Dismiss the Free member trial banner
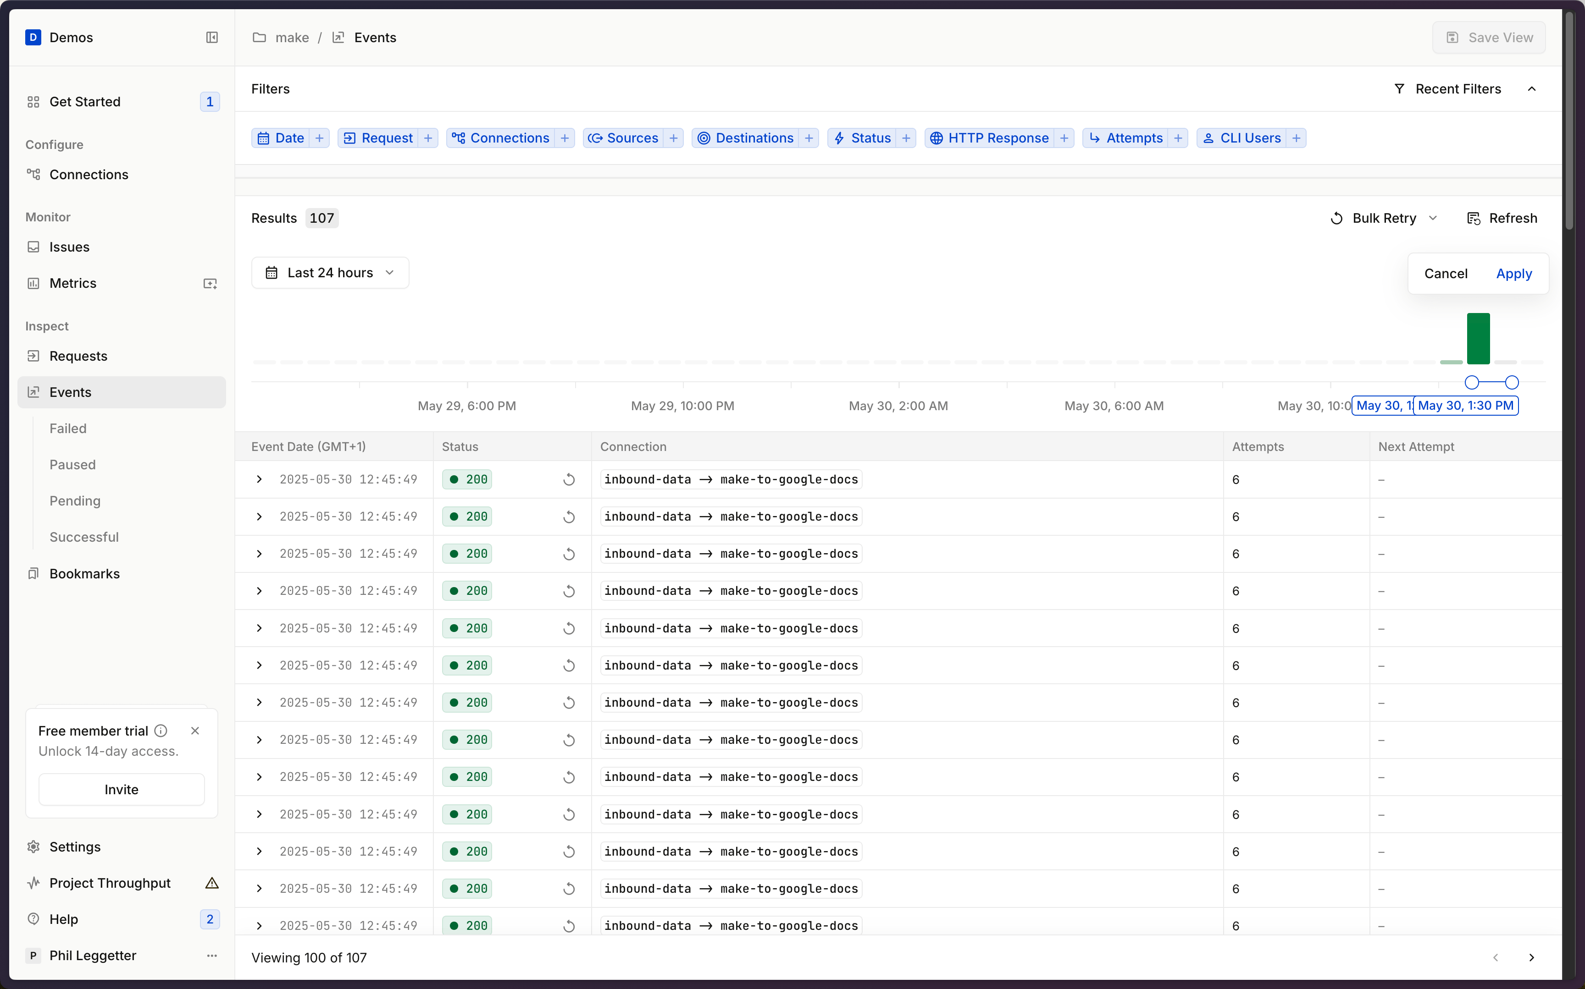 [195, 731]
